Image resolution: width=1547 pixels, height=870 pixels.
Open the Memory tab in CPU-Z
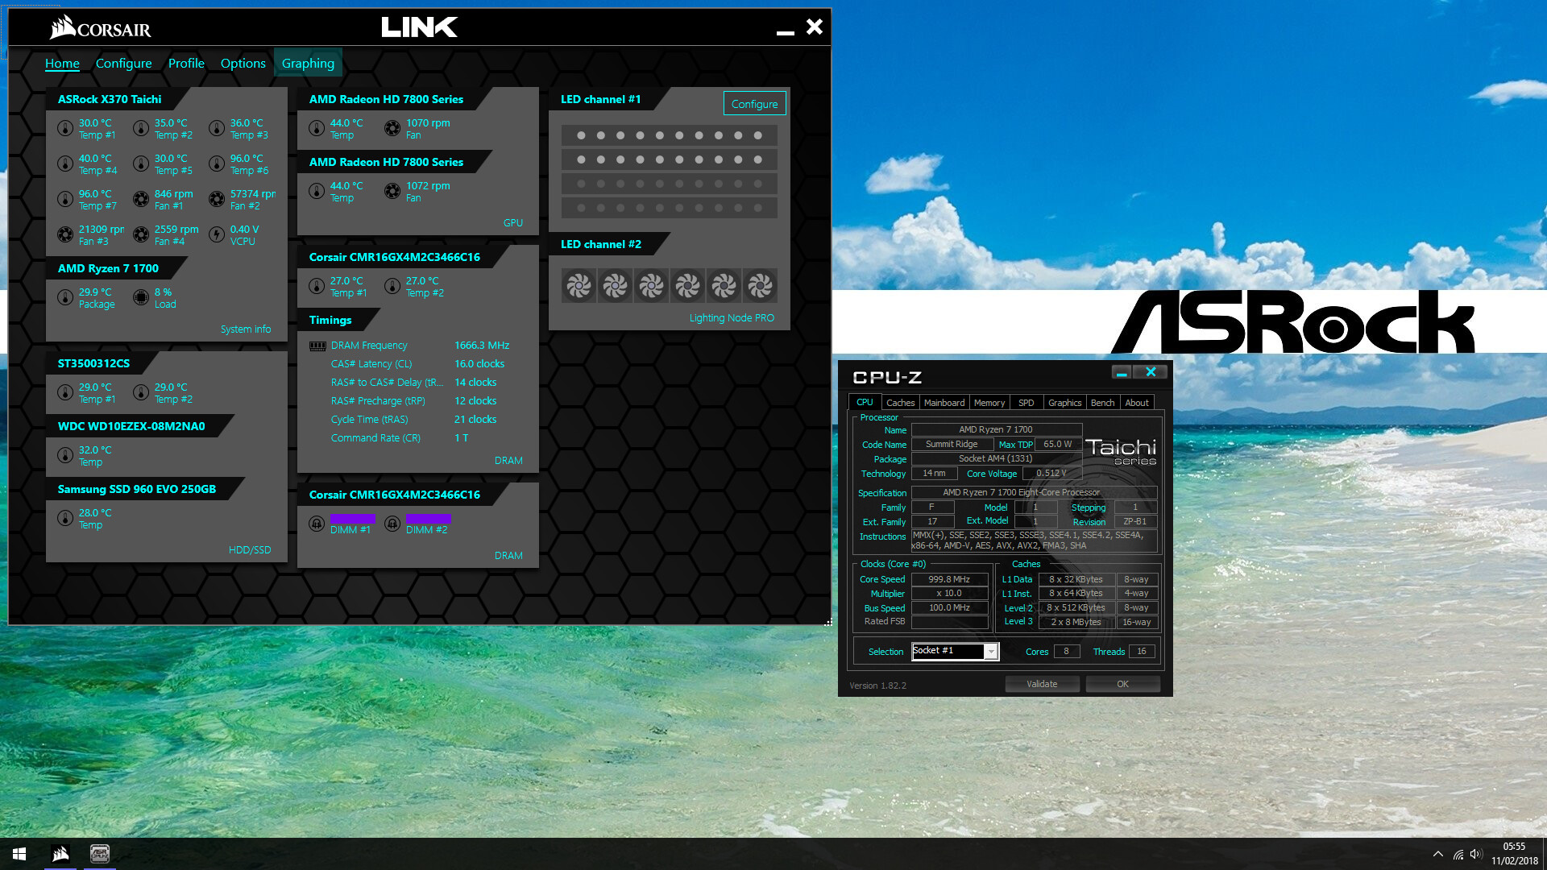[989, 403]
